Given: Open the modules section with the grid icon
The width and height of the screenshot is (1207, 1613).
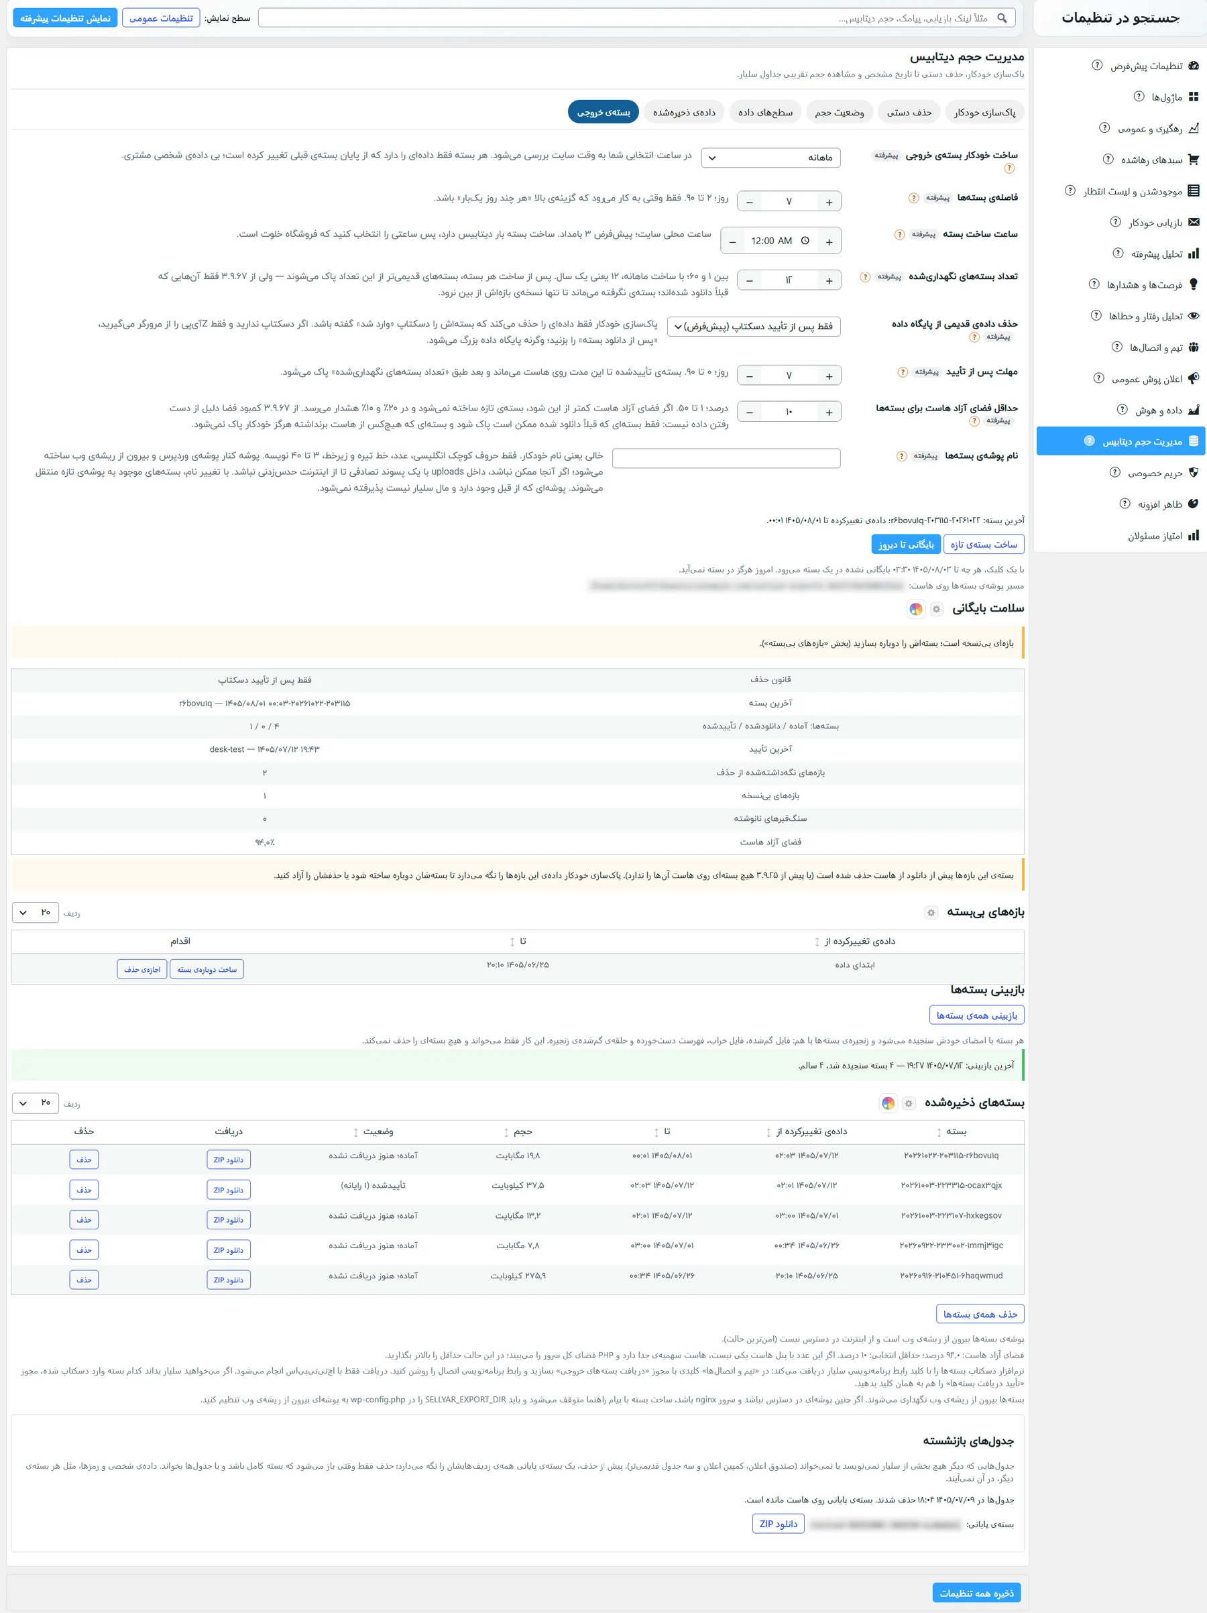Looking at the screenshot, I should (1166, 97).
